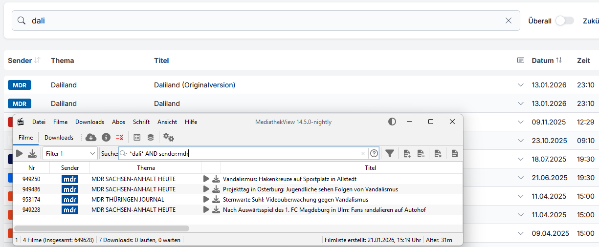Image resolution: width=599 pixels, height=247 pixels.
Task: Expand the 21.06.2025 row chevron
Action: (521, 178)
